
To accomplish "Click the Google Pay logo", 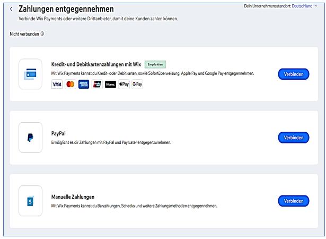I will click(x=137, y=84).
